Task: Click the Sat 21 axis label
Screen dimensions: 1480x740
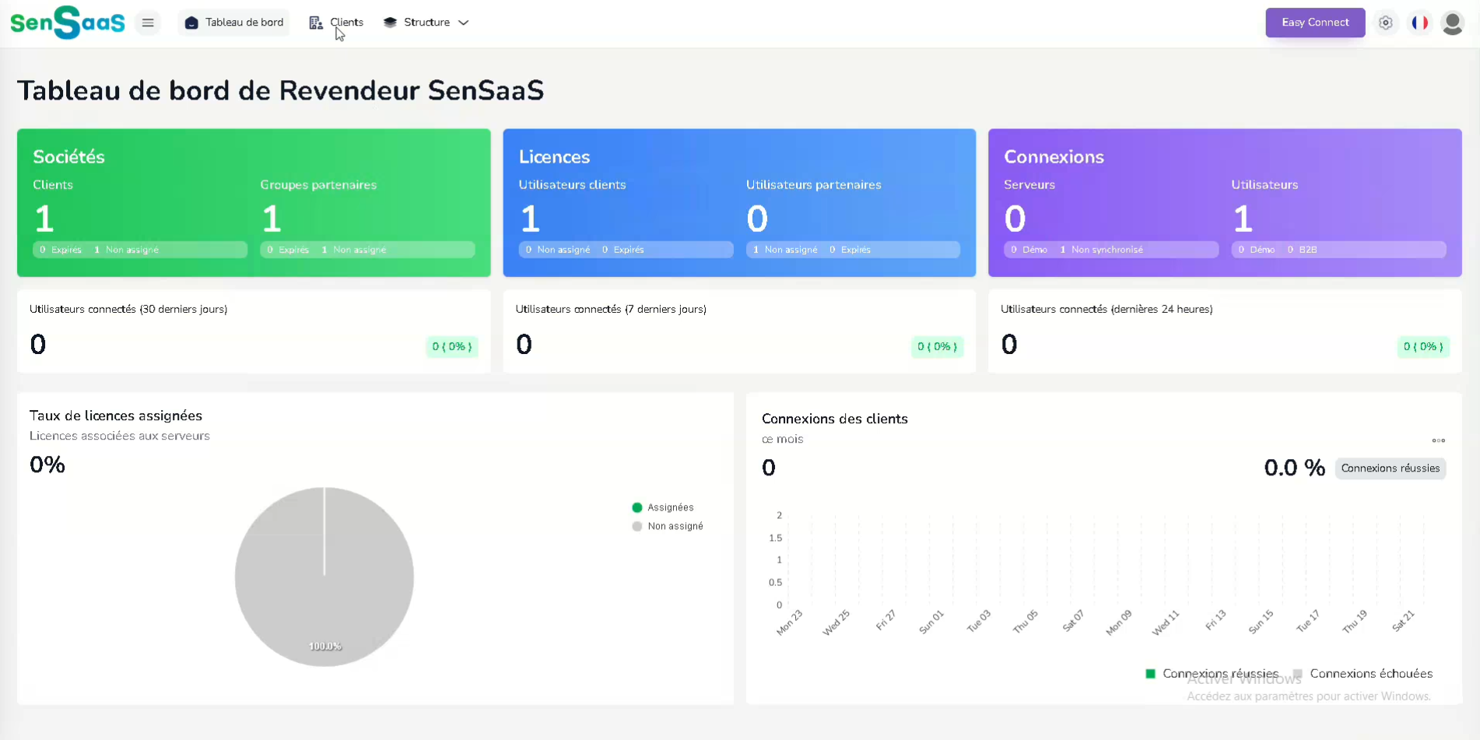Action: pyautogui.click(x=1403, y=621)
